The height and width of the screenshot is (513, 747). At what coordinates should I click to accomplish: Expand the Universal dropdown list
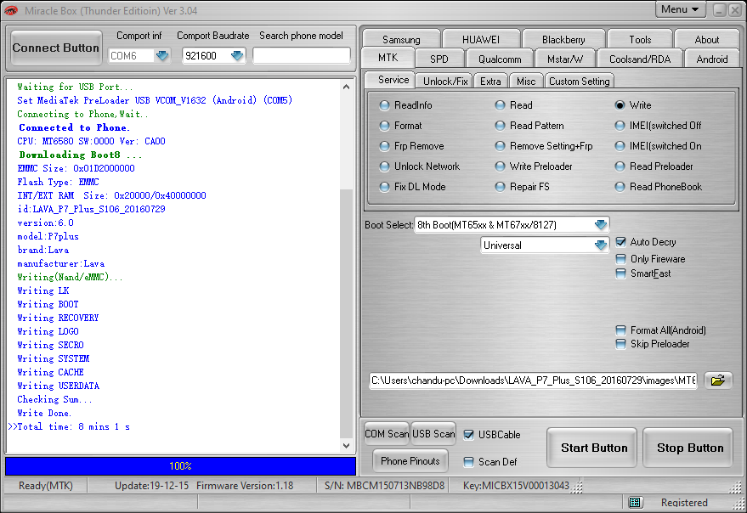pyautogui.click(x=601, y=245)
